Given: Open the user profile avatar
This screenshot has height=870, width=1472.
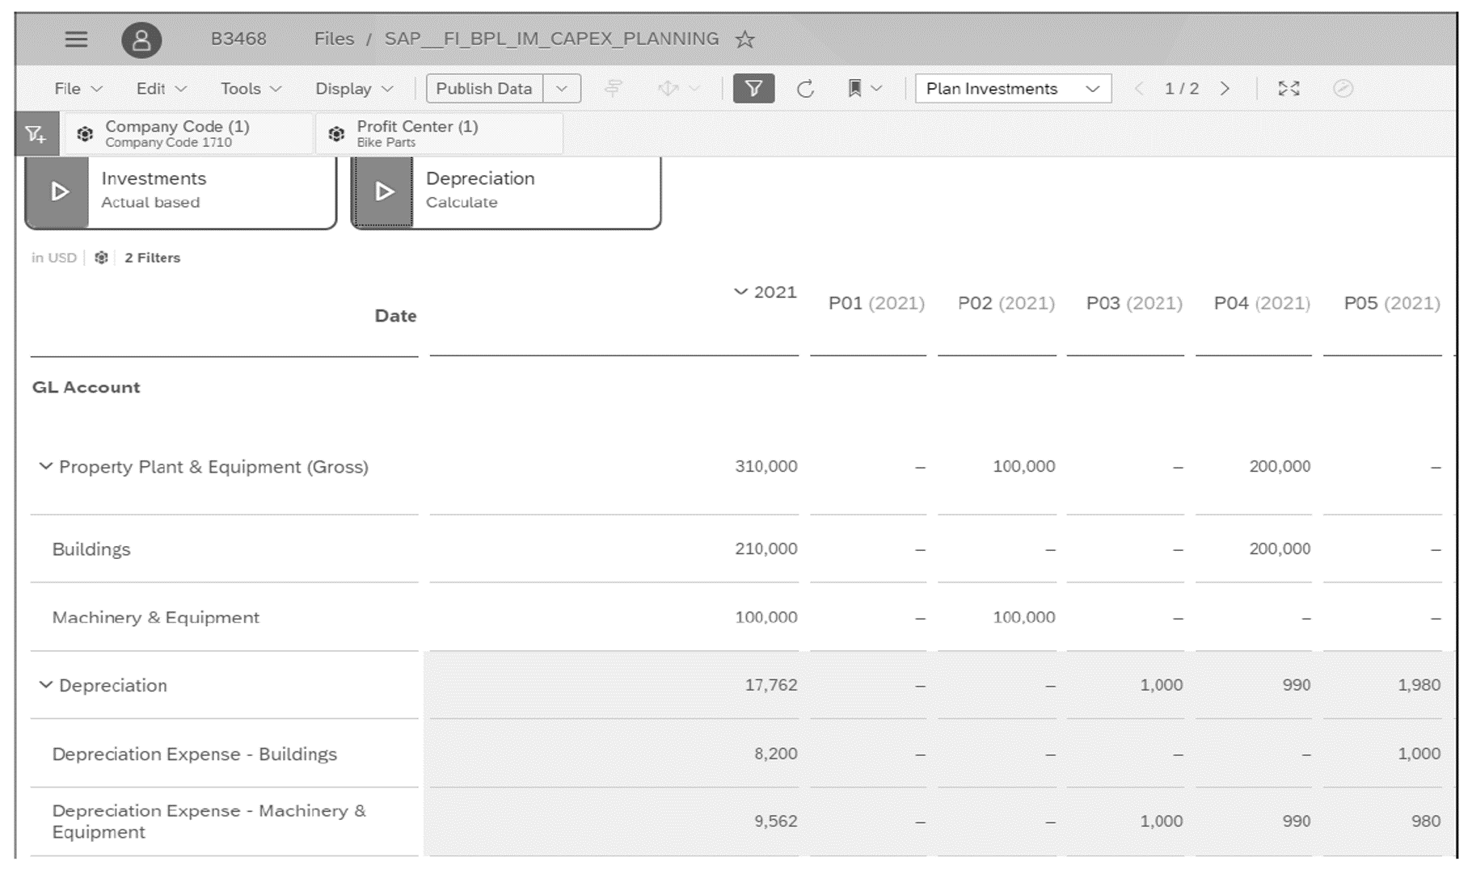Looking at the screenshot, I should (x=142, y=38).
